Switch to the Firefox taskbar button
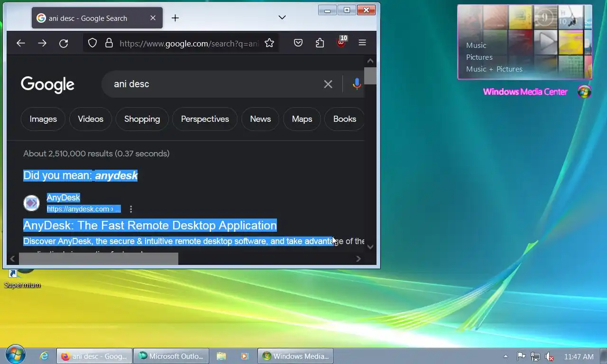Viewport: 607px width, 364px height. click(x=94, y=356)
